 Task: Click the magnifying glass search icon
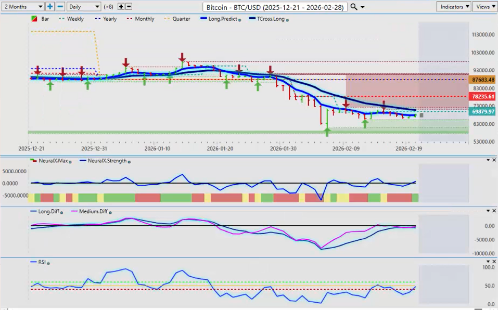coord(354,7)
